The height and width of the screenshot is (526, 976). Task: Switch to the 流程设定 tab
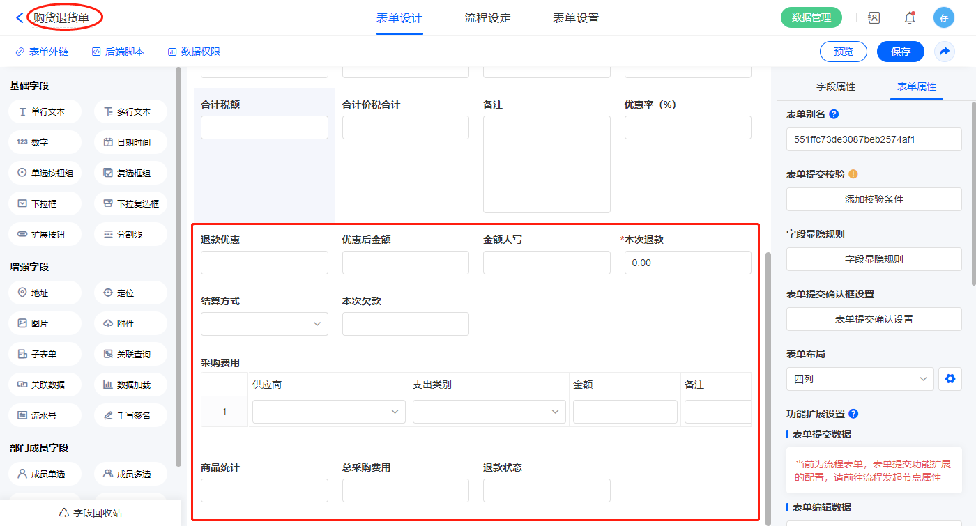487,18
